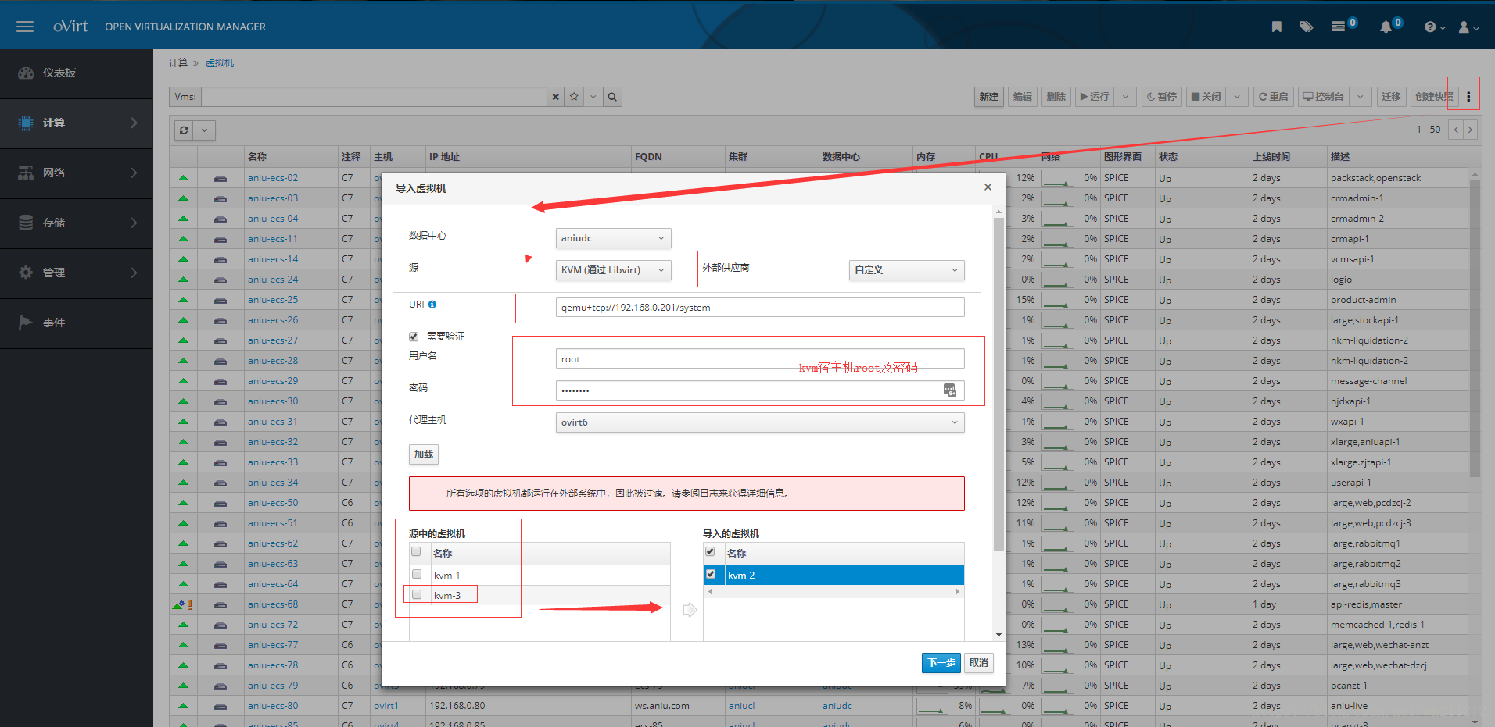
Task: Open the aniu-ecs-80 VM link
Action: pos(273,706)
